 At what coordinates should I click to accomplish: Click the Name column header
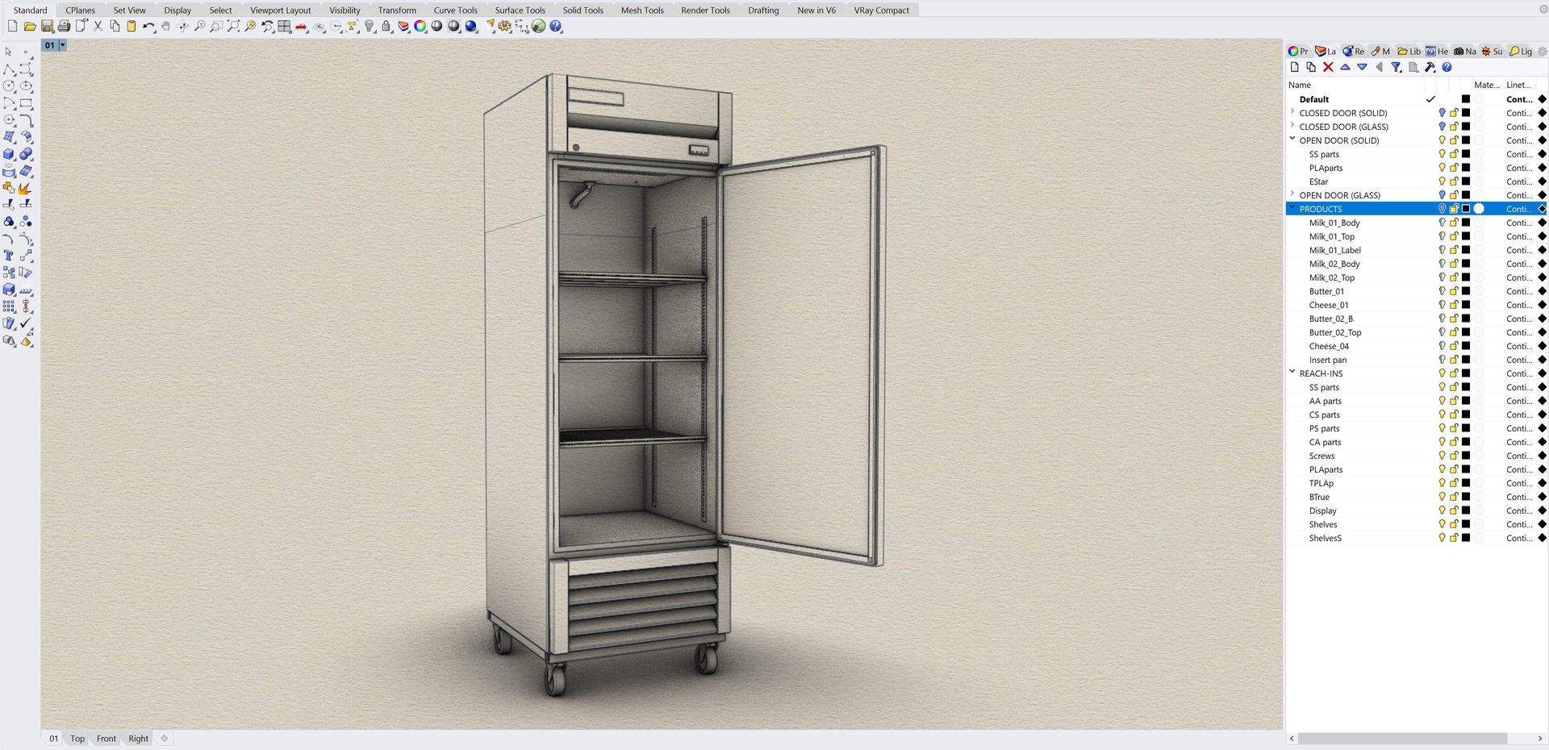(x=1299, y=85)
